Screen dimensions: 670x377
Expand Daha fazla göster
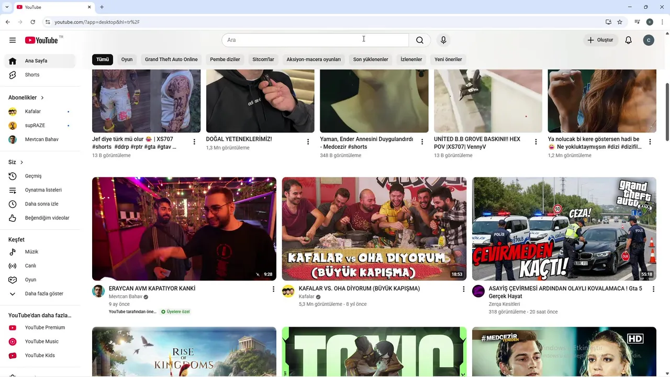(40, 294)
